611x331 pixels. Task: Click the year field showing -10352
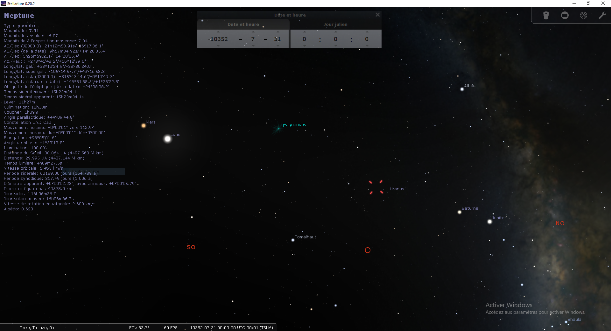pyautogui.click(x=218, y=39)
